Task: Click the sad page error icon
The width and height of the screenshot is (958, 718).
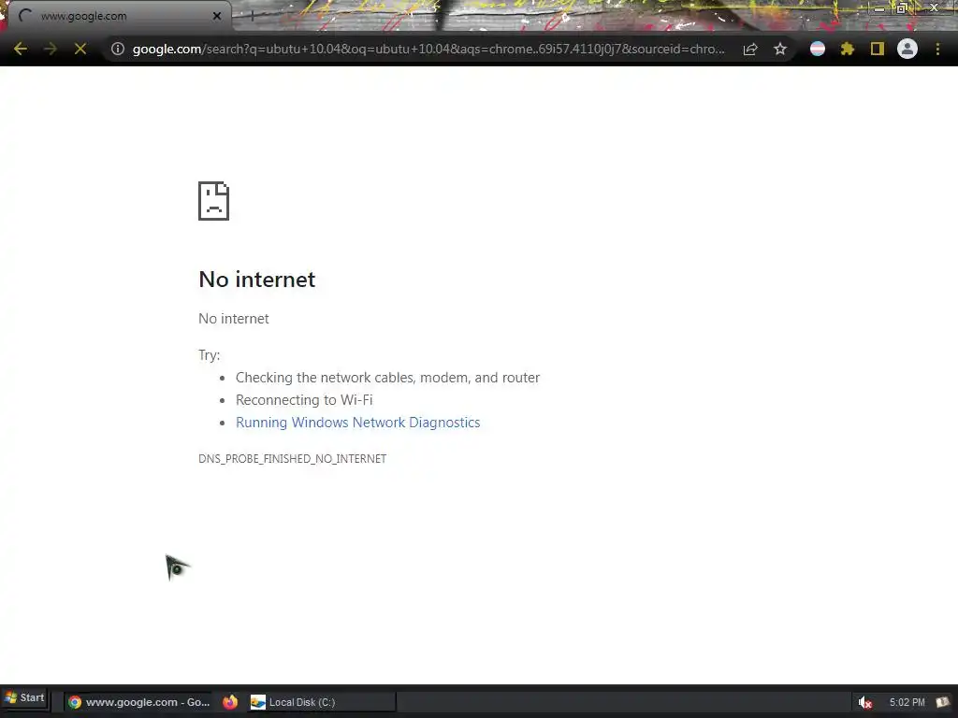Action: coord(214,201)
